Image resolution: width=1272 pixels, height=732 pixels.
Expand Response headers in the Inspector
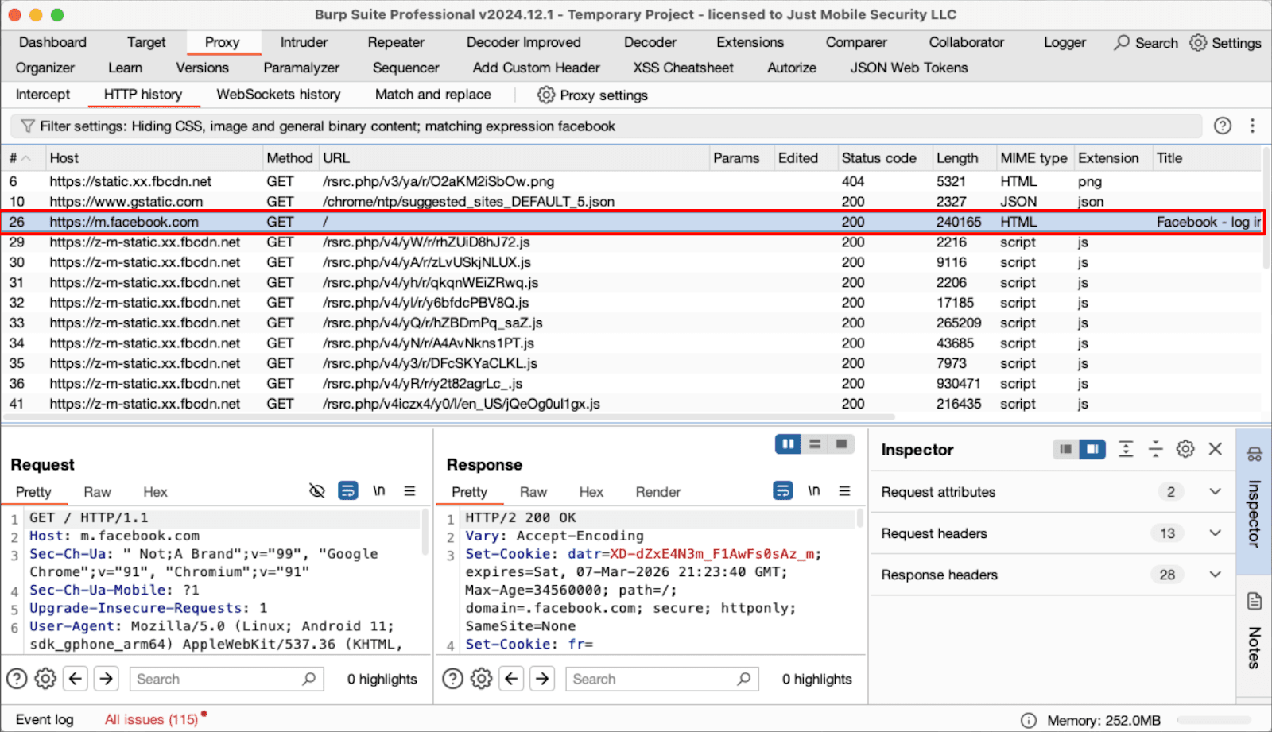[1215, 575]
